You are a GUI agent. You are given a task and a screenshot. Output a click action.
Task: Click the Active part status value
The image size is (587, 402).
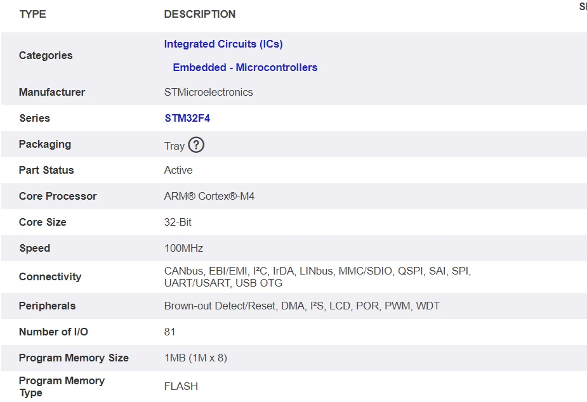click(178, 170)
